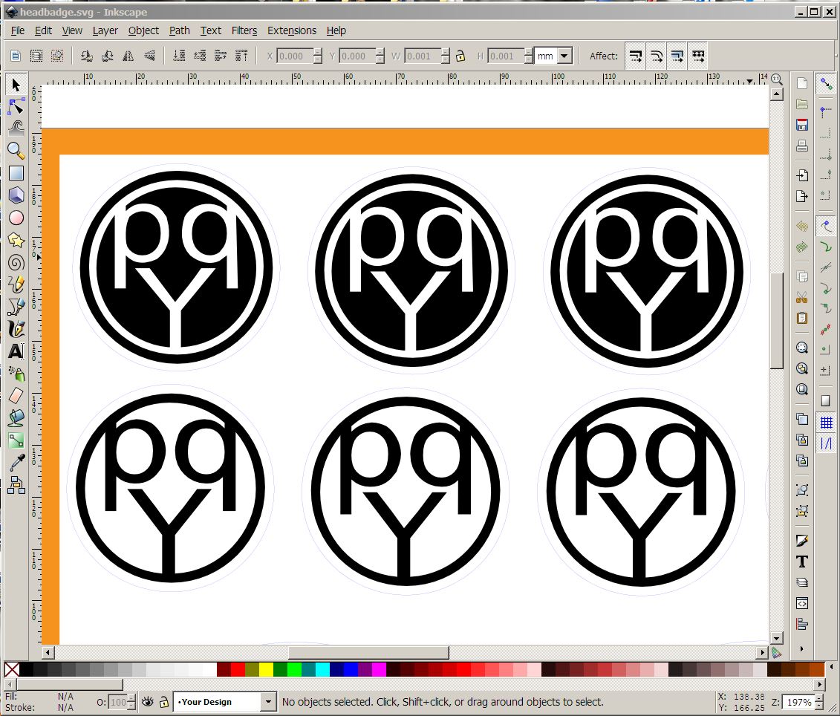Toggle snap to page border button

click(x=826, y=401)
